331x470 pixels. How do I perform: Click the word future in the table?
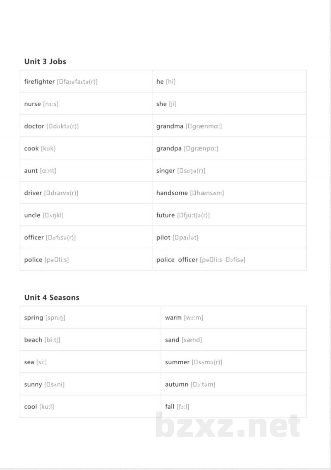pos(165,215)
